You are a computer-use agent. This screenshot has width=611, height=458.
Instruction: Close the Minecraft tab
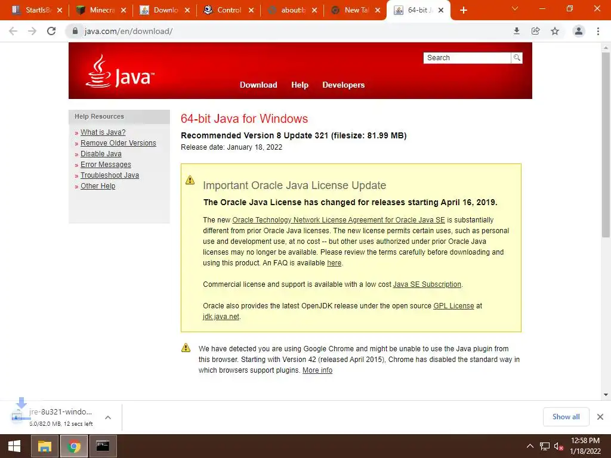pyautogui.click(x=124, y=10)
